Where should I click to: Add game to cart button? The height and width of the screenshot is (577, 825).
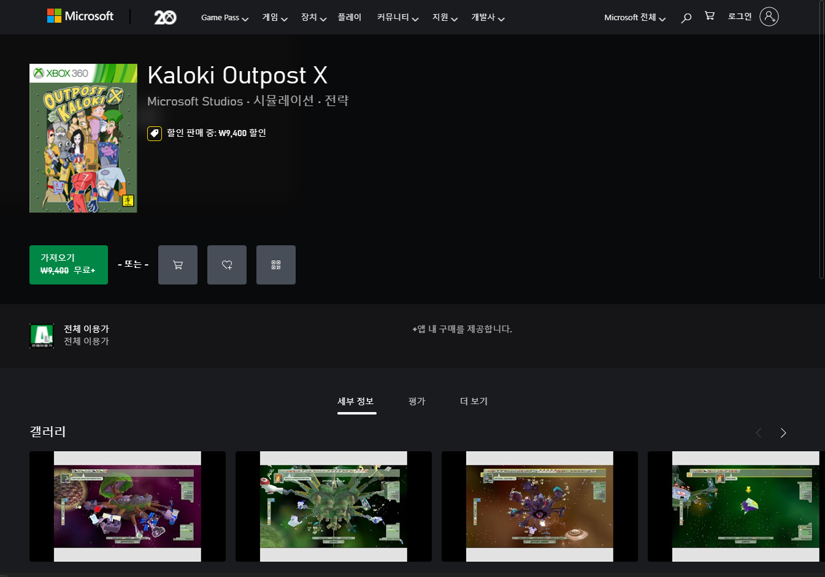tap(178, 265)
